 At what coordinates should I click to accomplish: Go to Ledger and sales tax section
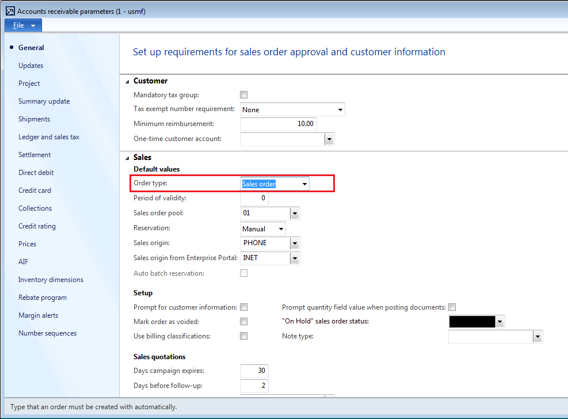(x=49, y=137)
